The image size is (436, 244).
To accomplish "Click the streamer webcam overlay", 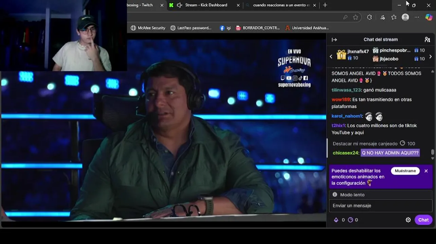I will (63, 35).
